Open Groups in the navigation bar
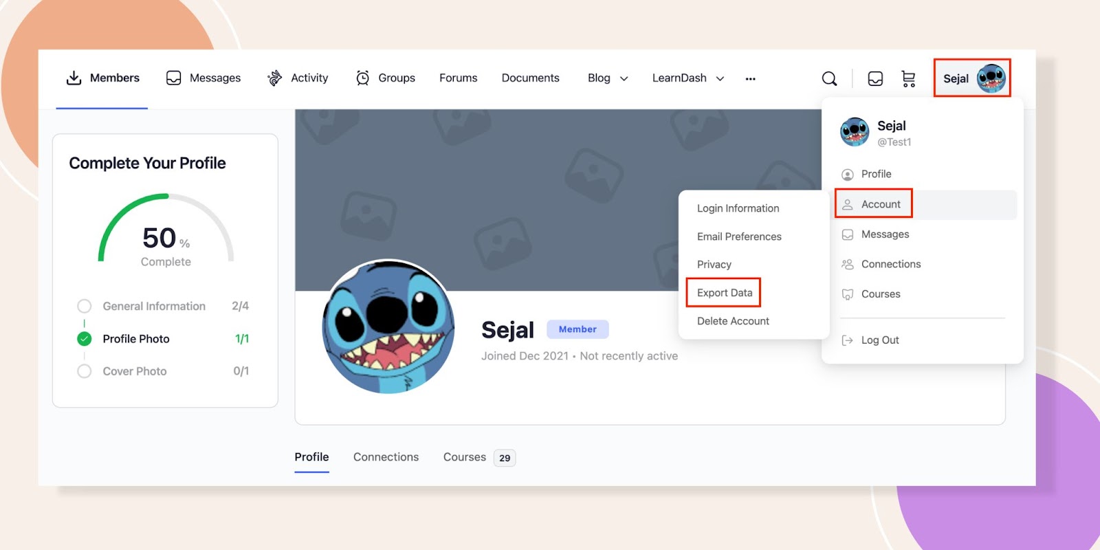This screenshot has height=550, width=1100. pyautogui.click(x=397, y=78)
